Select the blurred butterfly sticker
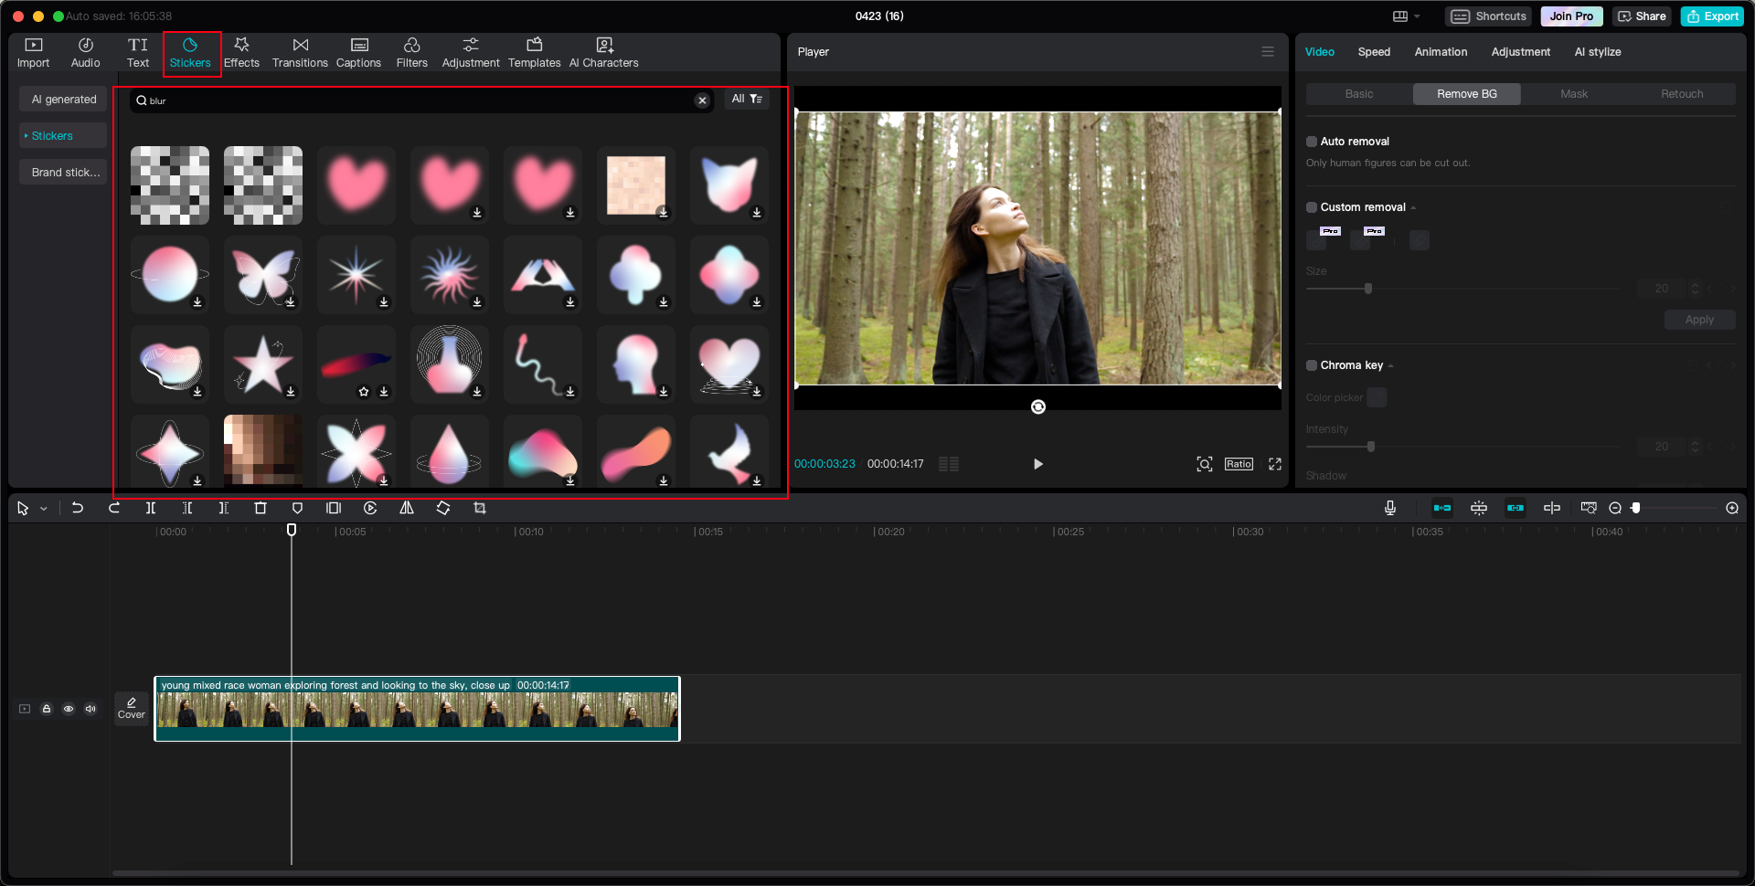This screenshot has width=1755, height=886. (x=263, y=275)
